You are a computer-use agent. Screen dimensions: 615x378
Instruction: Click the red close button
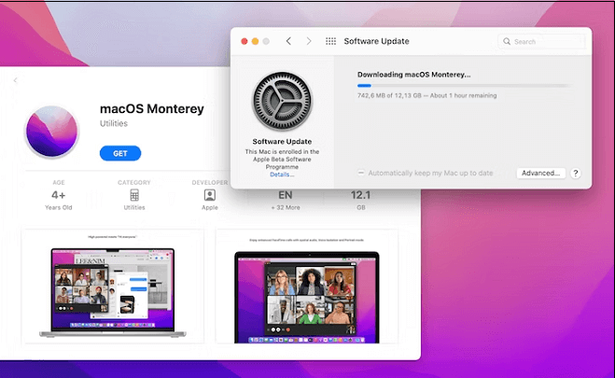244,41
